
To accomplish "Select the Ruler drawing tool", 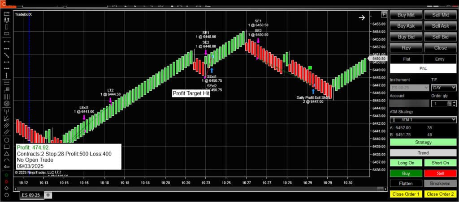I will tap(6, 14).
